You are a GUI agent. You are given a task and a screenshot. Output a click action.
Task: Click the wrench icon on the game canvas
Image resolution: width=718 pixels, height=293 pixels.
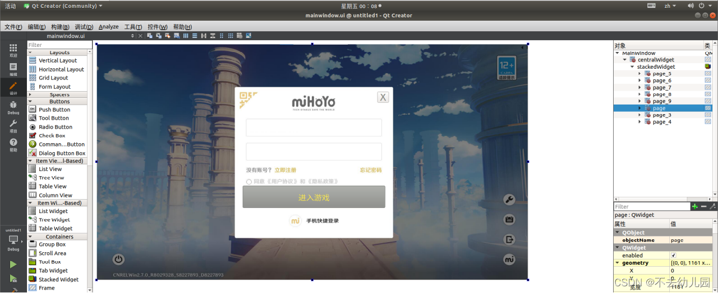pyautogui.click(x=509, y=200)
